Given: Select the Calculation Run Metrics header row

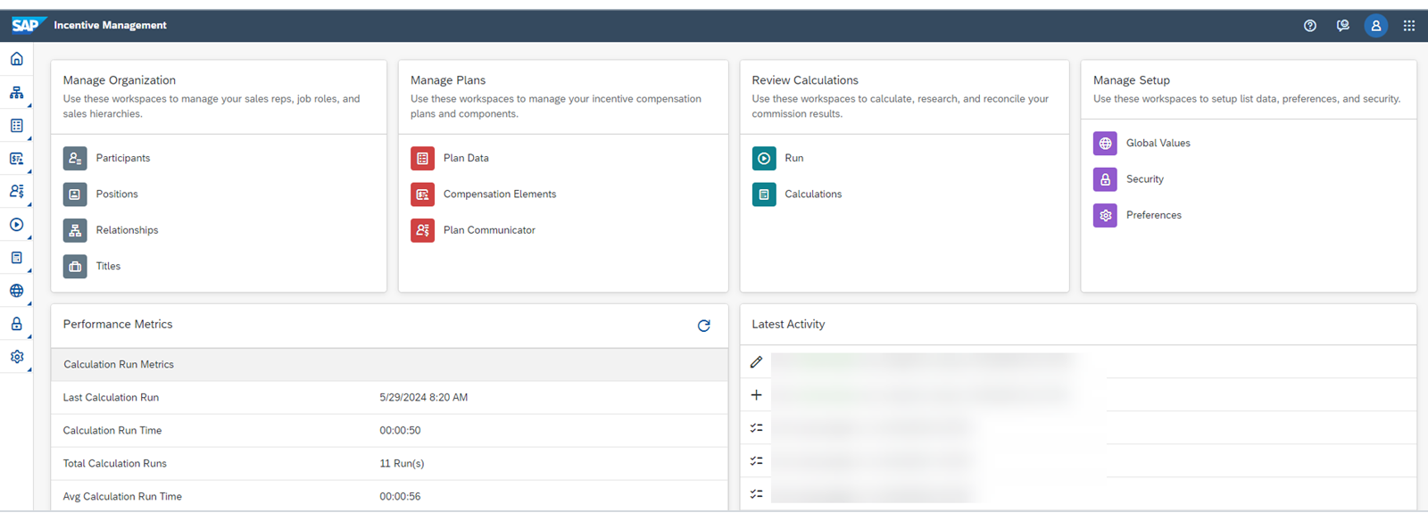Looking at the screenshot, I should [389, 365].
